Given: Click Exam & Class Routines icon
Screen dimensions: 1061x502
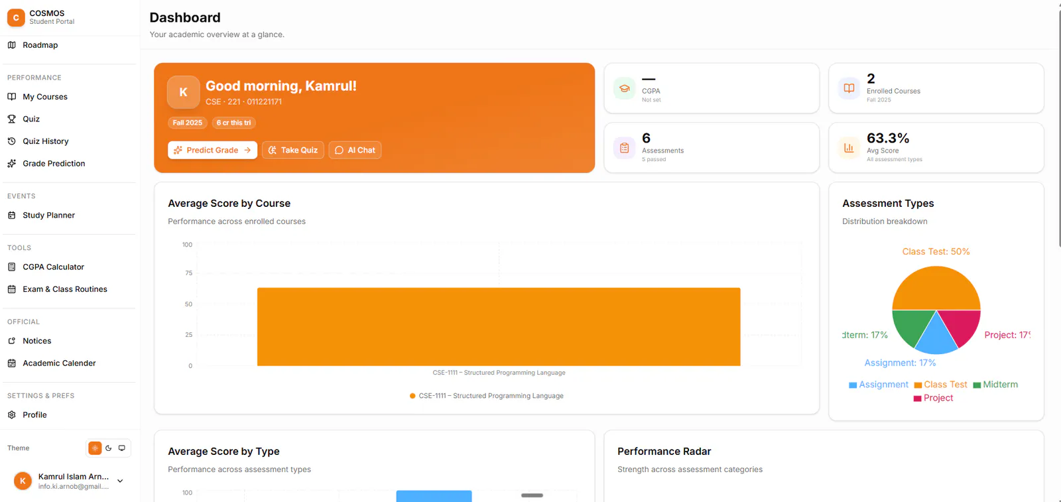Looking at the screenshot, I should point(11,289).
